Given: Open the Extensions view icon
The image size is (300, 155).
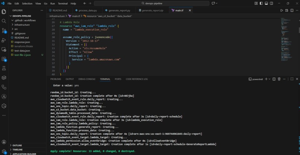Looking at the screenshot, I should [x=4, y=59].
